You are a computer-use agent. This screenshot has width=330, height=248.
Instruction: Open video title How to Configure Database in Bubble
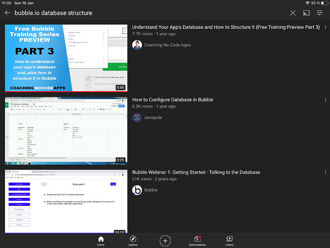coord(172,100)
